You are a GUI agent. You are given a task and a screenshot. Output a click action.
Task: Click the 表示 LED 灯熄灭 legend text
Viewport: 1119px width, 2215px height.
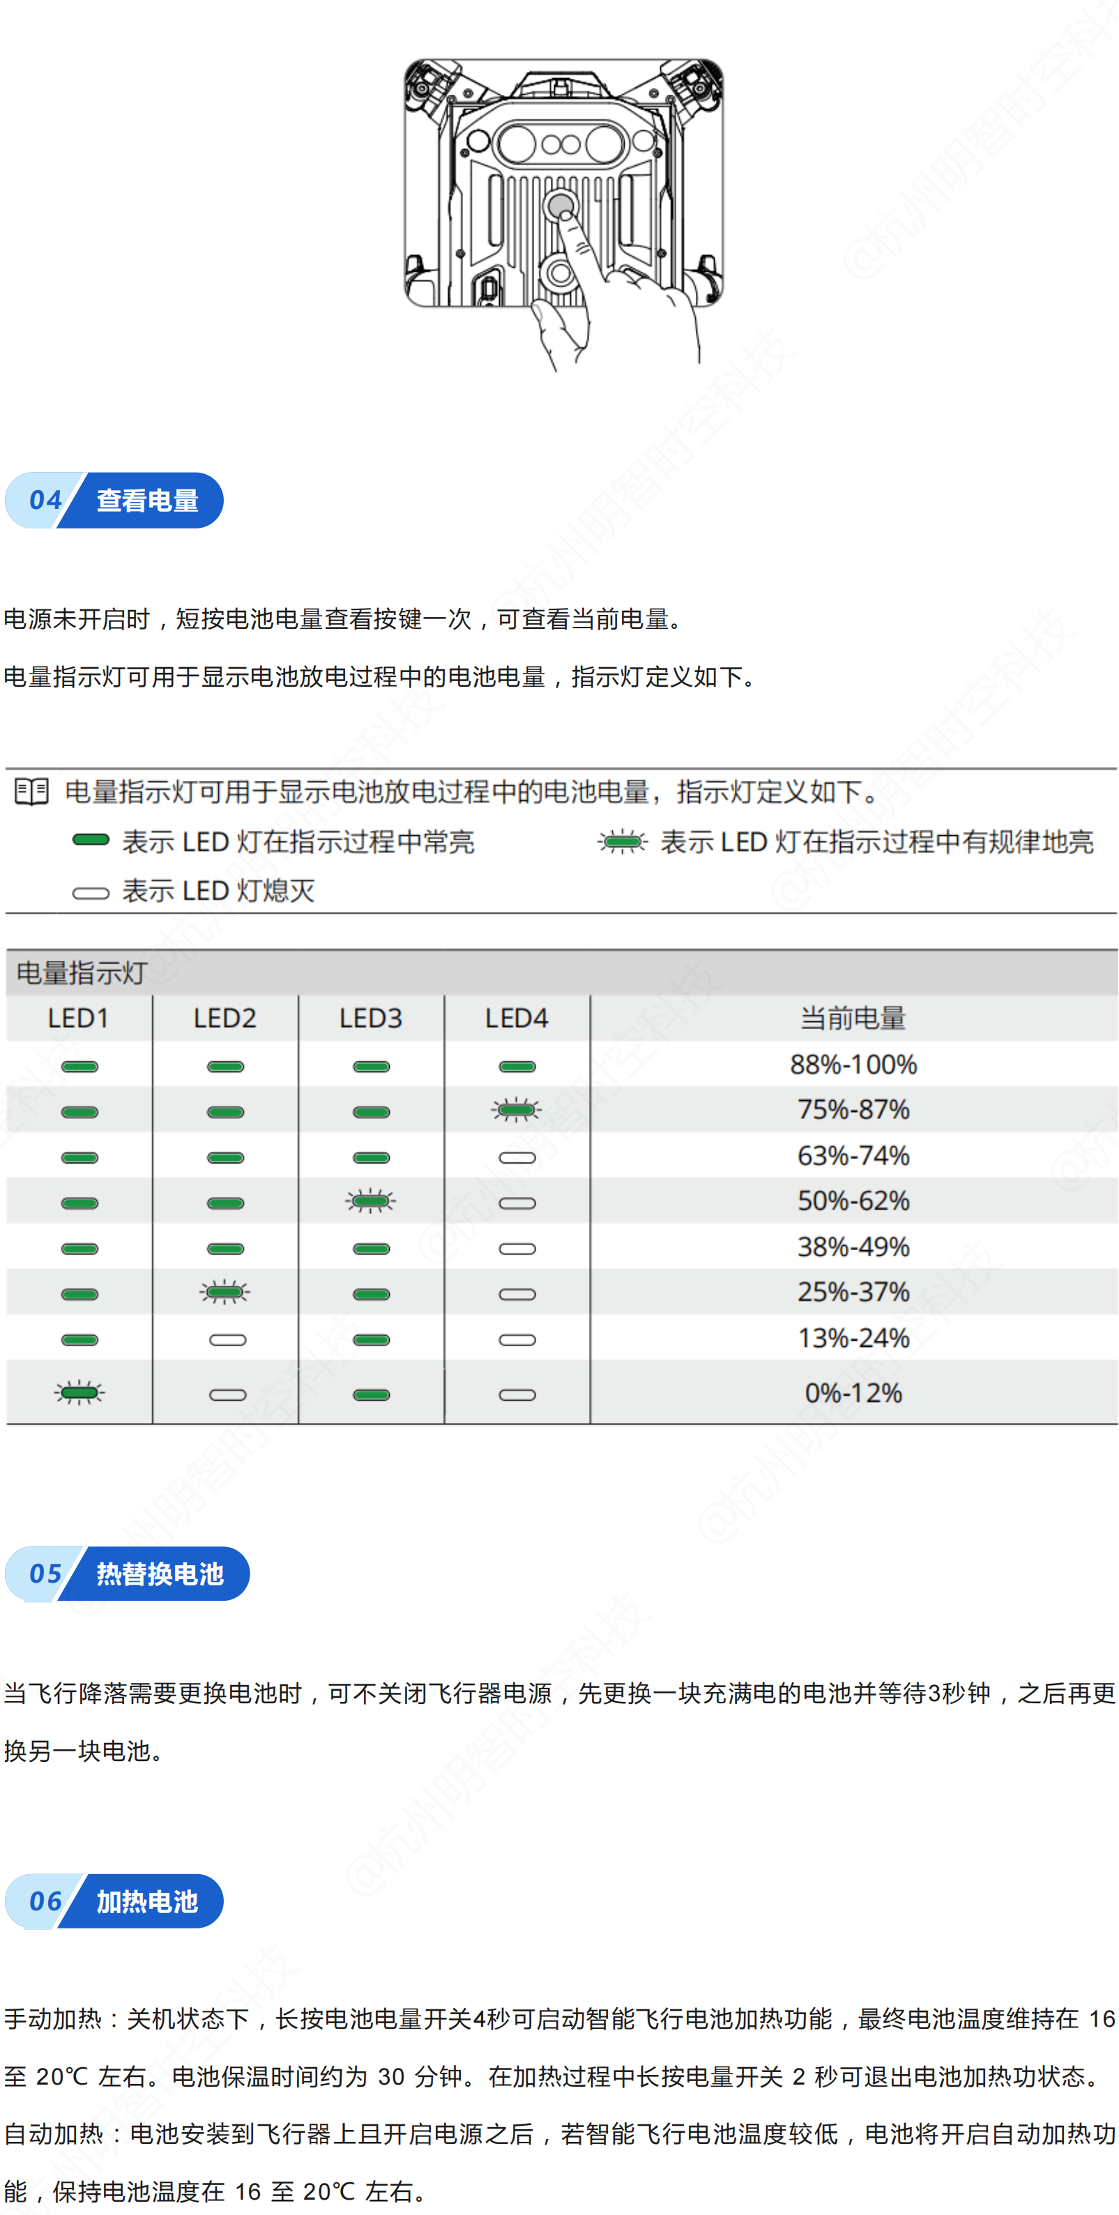[x=218, y=891]
